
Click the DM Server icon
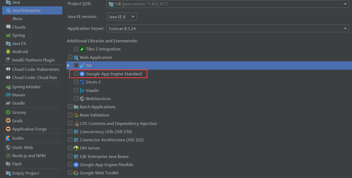tap(76, 148)
